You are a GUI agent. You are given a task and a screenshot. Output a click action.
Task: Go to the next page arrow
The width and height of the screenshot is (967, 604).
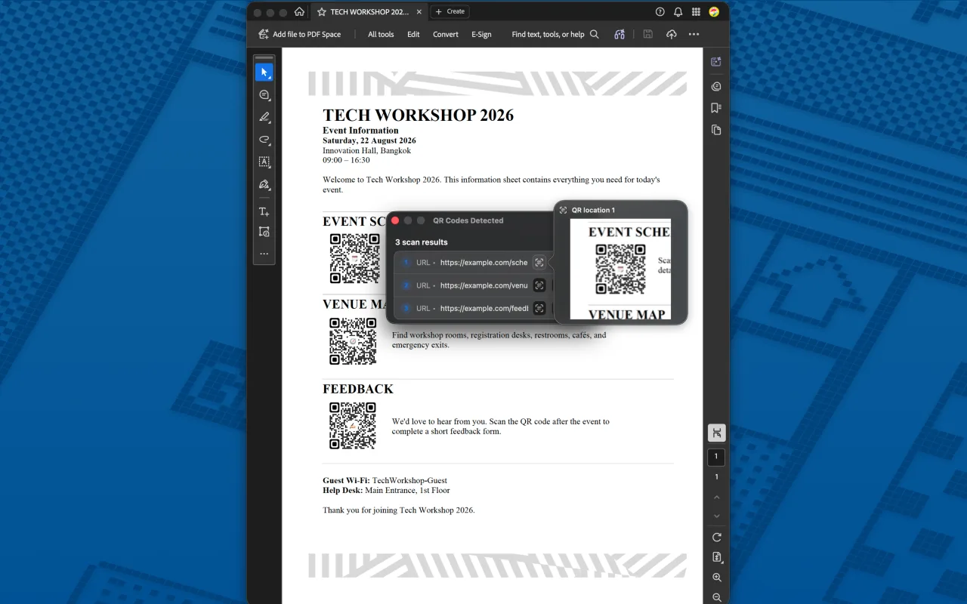click(716, 516)
